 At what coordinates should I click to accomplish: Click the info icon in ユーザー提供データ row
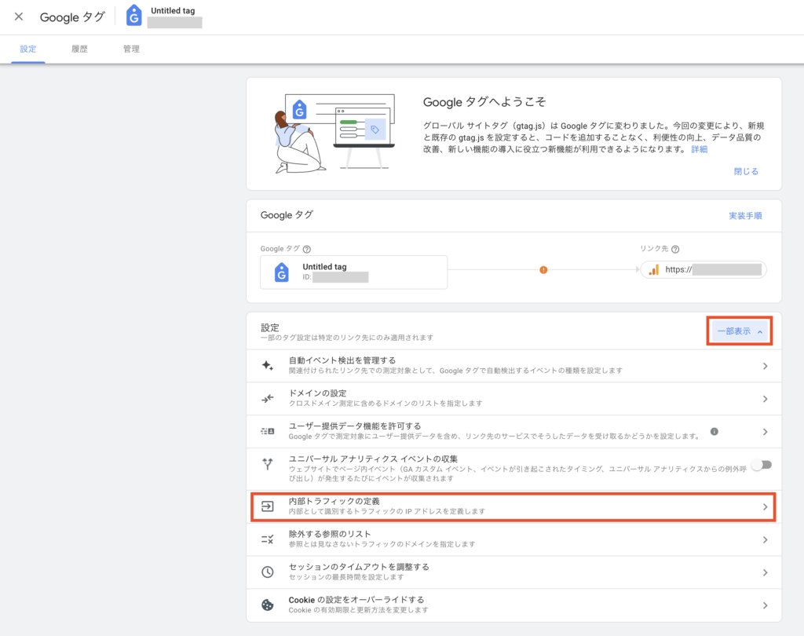pyautogui.click(x=714, y=431)
